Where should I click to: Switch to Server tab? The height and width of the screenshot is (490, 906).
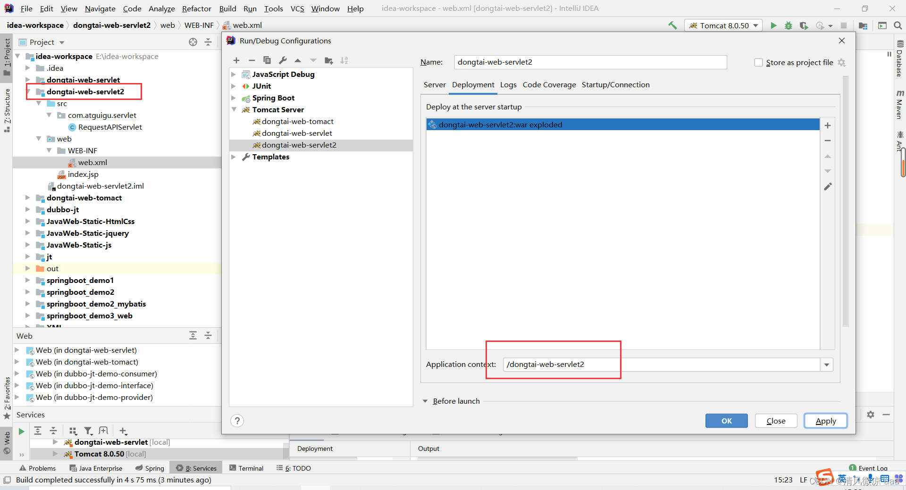435,85
